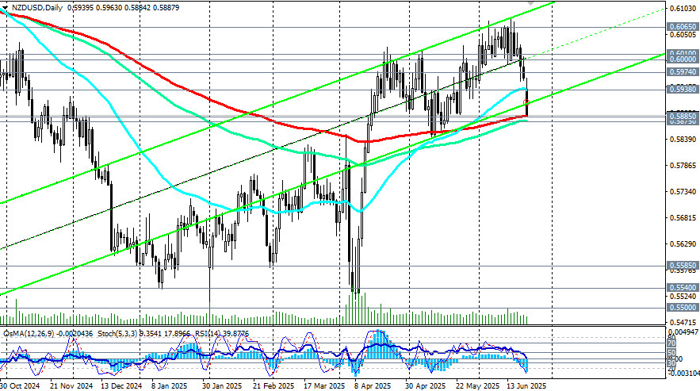700x391 pixels.
Task: Click the 0.61030 price axis value
Action: point(683,9)
